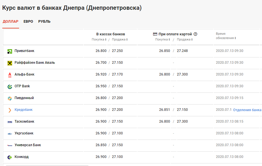Click the Конкорд bank logo icon
Screen dimensions: 262x166
pyautogui.click(x=10, y=157)
